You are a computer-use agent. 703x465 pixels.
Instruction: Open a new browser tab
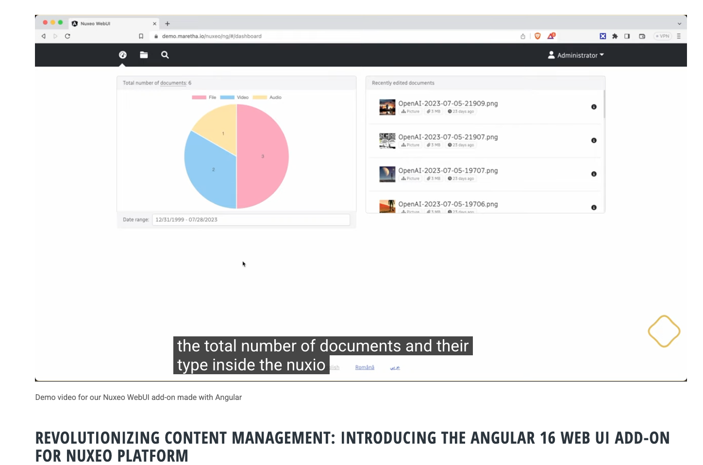pos(167,23)
